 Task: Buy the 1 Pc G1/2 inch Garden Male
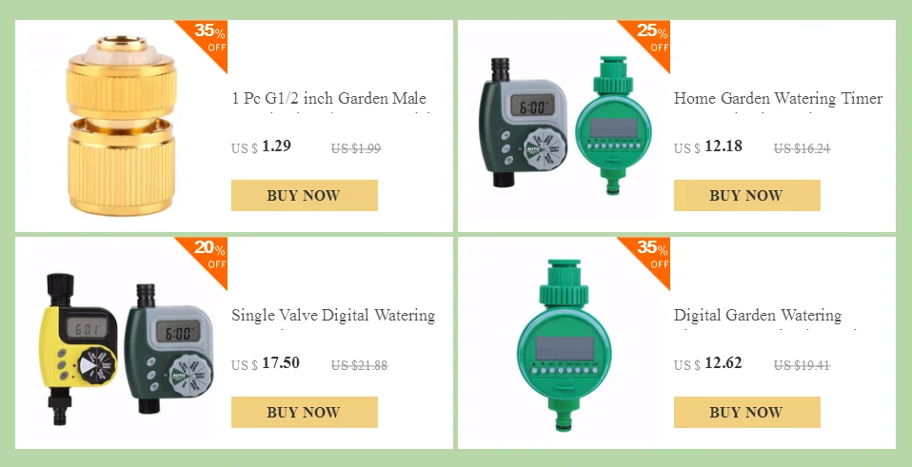[x=305, y=195]
